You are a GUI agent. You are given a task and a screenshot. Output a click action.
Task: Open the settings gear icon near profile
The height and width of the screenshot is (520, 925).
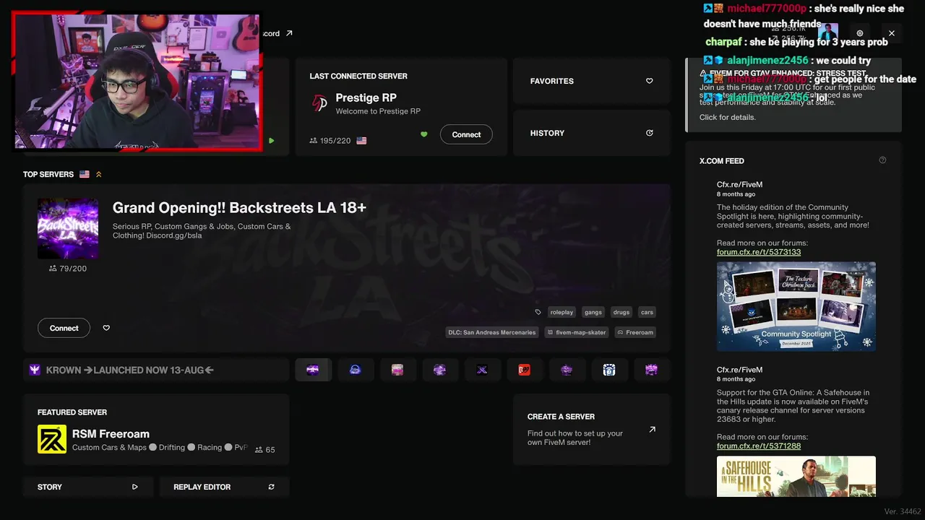[859, 33]
